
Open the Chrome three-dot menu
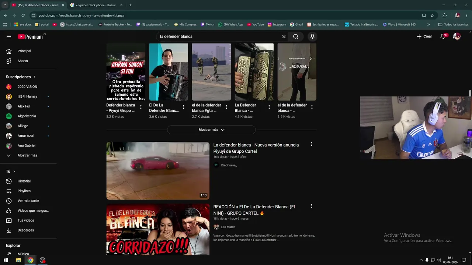[x=467, y=15]
